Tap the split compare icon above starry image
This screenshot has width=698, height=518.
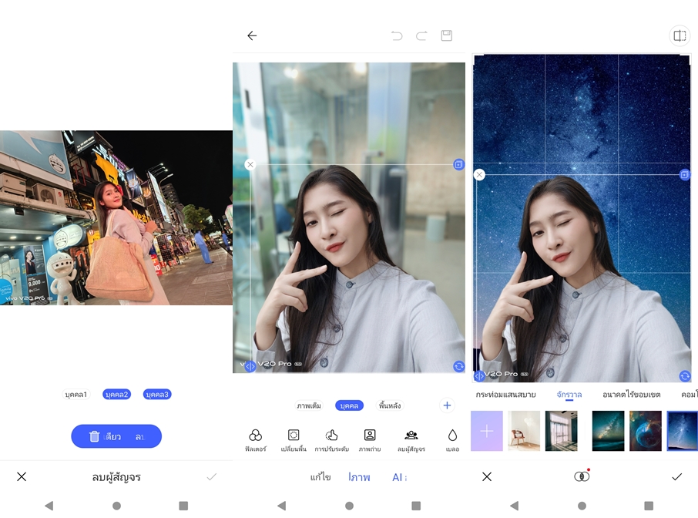click(x=680, y=35)
